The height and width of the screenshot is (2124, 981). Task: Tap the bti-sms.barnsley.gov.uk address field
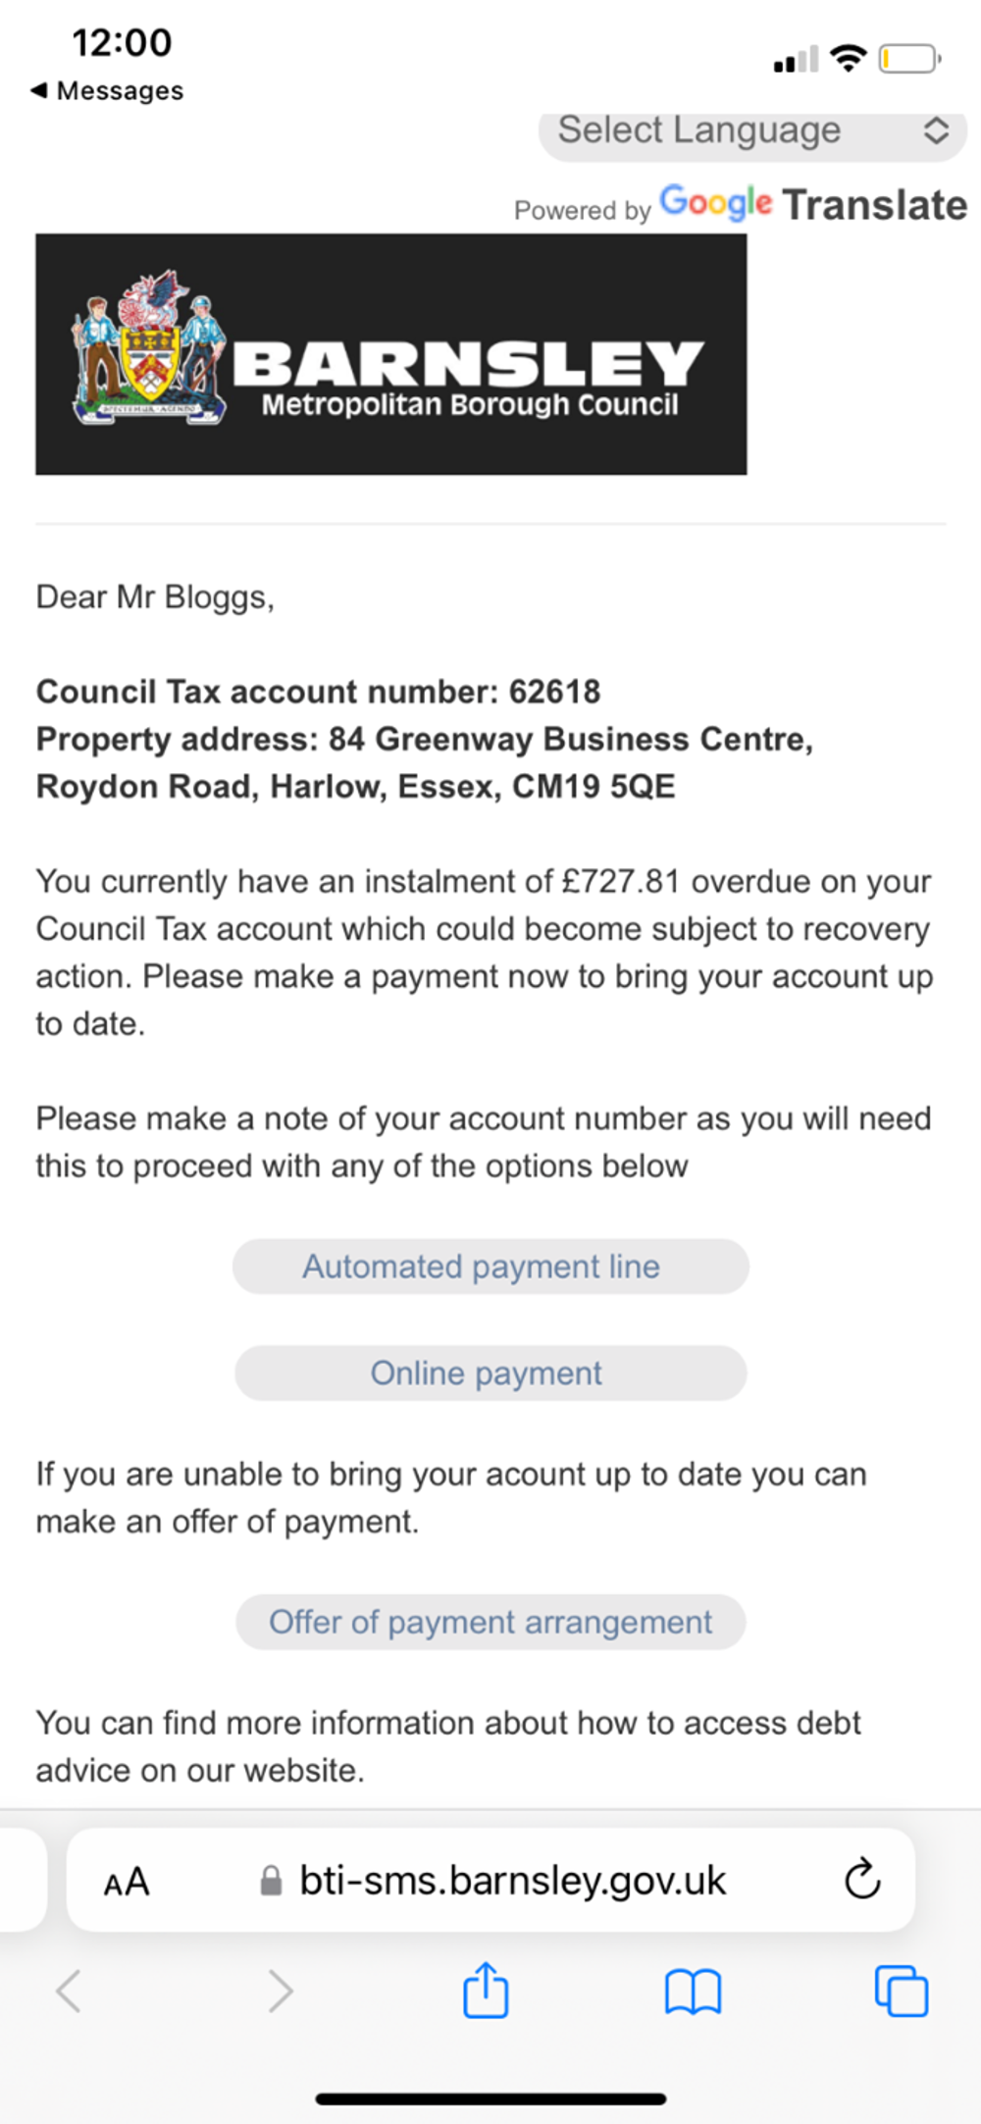click(x=512, y=1881)
